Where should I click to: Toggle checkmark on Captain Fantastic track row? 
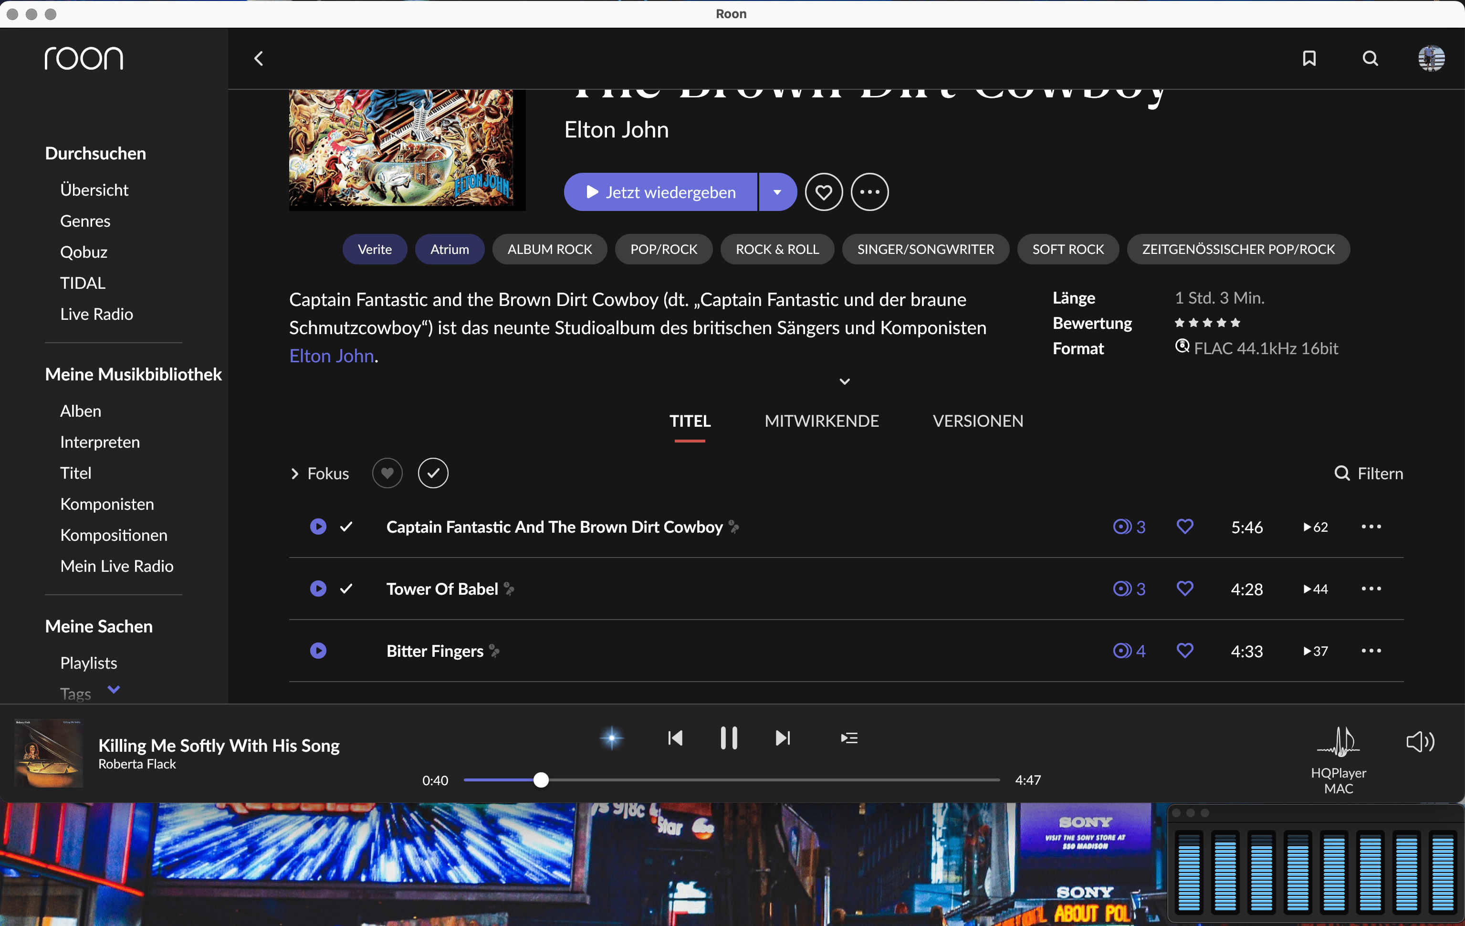[x=346, y=526]
